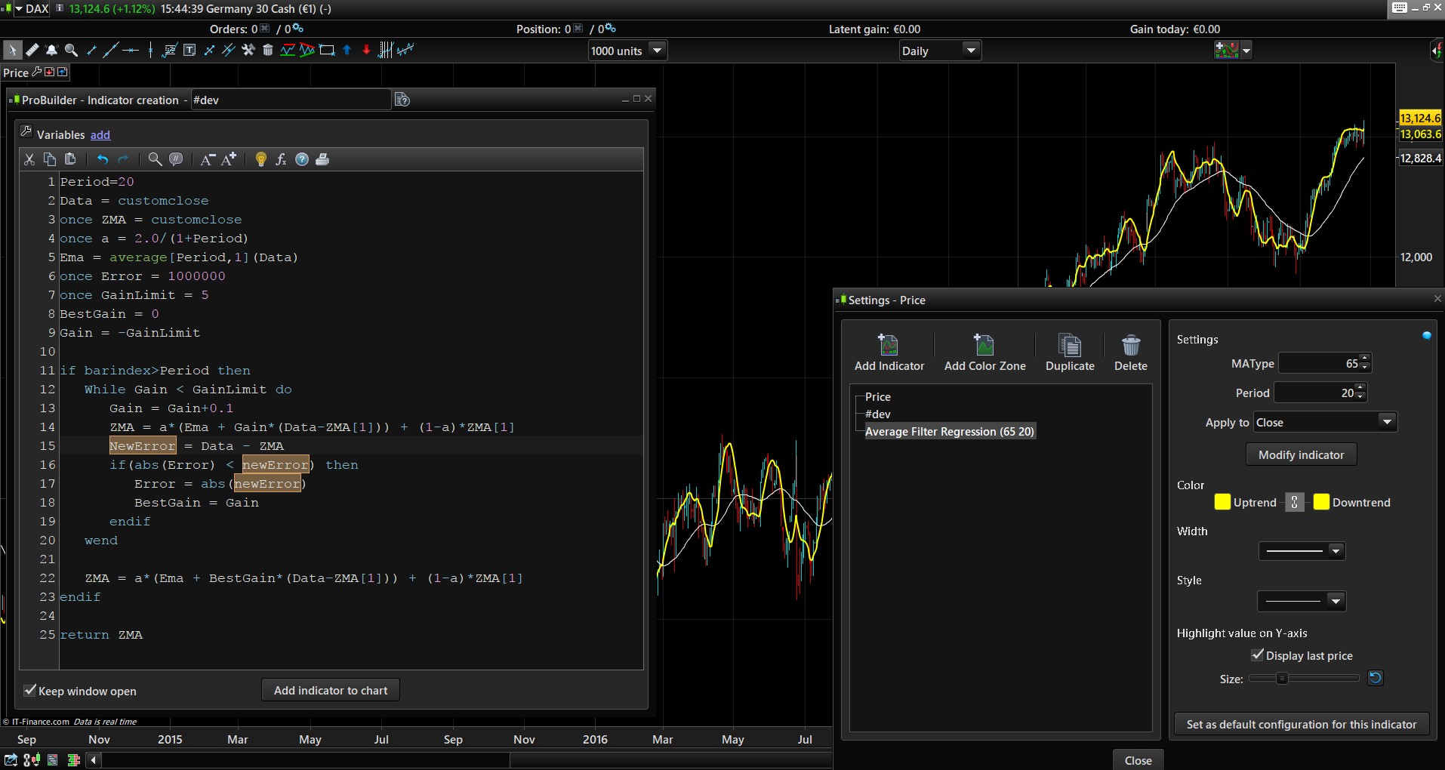The height and width of the screenshot is (770, 1445).
Task: Select the #dev indicator entry
Action: [878, 414]
